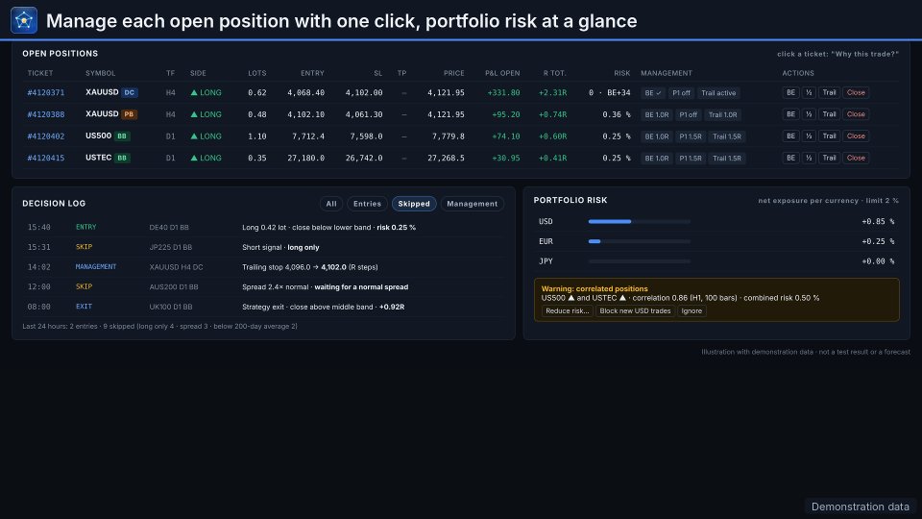Click Trail action for US500 position
This screenshot has width=922, height=519.
829,136
